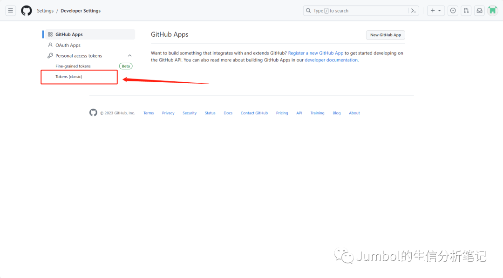Open the Training footer link
Image resolution: width=503 pixels, height=278 pixels.
pyautogui.click(x=317, y=113)
